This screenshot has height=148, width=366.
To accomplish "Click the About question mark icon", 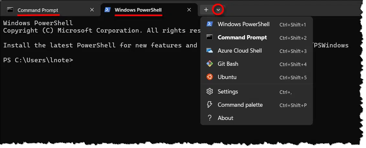I will [x=210, y=118].
